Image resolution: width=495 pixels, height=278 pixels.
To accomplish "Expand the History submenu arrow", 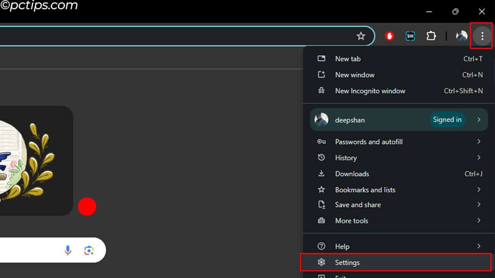I will (479, 158).
